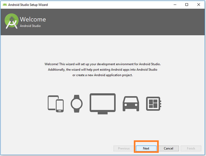Click the Android Auto car icon
The height and width of the screenshot is (156, 206).
(x=131, y=104)
